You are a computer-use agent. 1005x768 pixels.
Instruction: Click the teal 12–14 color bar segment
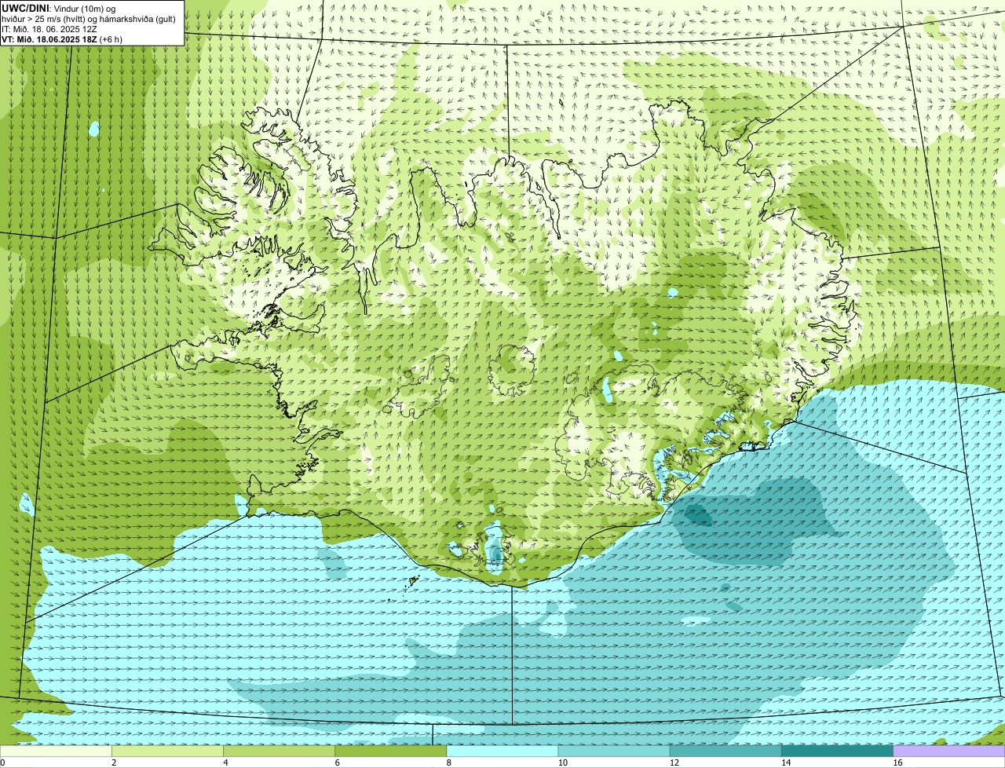pyautogui.click(x=725, y=751)
